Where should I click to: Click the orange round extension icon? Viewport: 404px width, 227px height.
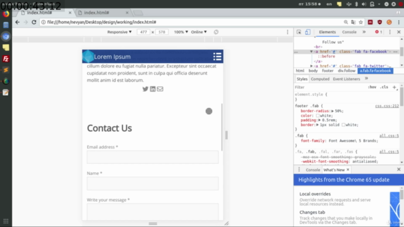[x=389, y=22]
